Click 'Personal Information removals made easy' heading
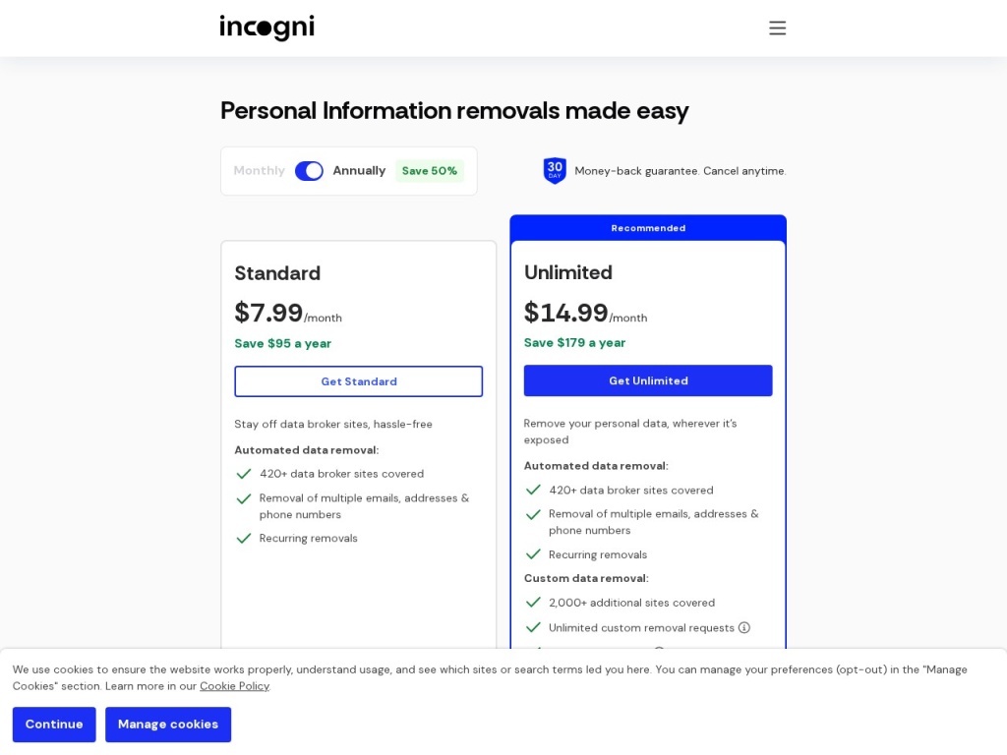 pos(454,110)
